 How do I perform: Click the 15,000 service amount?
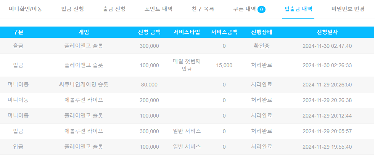[x=224, y=65]
